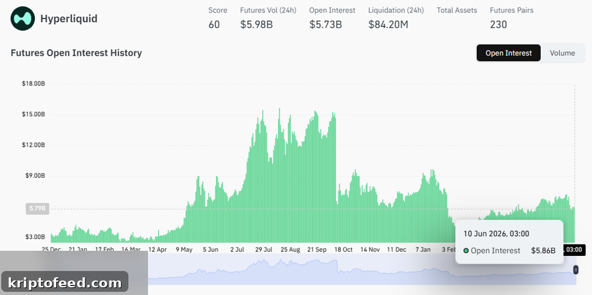This screenshot has width=592, height=295.
Task: Switch to the Volume tab
Action: [x=562, y=53]
